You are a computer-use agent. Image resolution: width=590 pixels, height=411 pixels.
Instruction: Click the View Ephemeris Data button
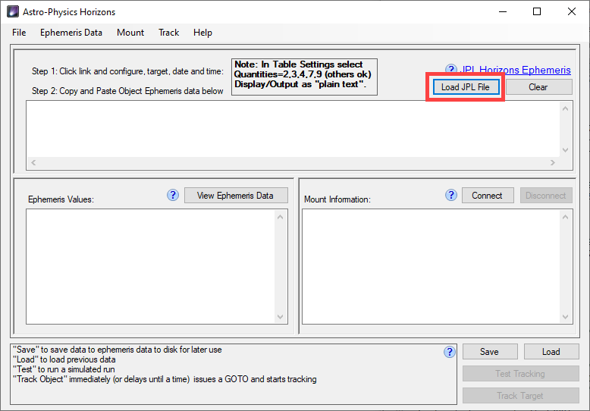click(x=236, y=196)
